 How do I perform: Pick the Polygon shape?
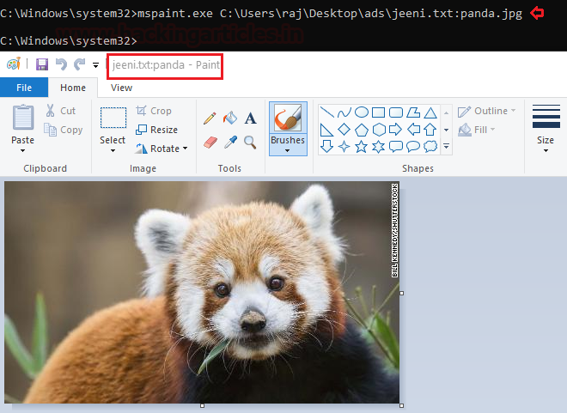(x=413, y=112)
